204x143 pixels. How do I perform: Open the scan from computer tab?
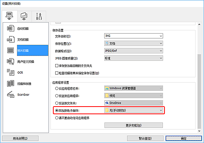(x=10, y=16)
